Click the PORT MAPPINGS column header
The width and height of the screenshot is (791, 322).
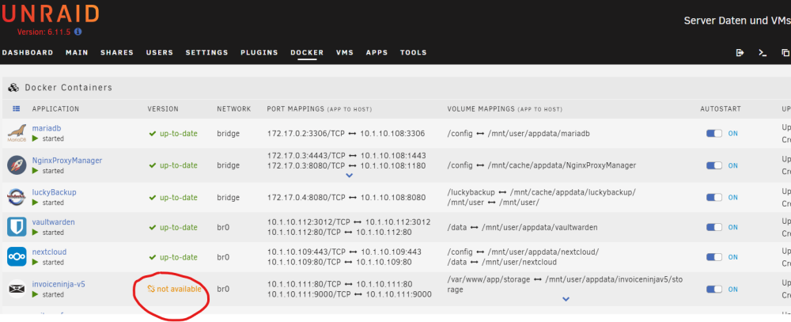coord(320,109)
